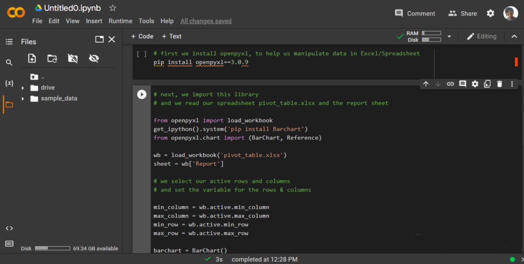Open the Runtime menu
524x264 pixels.
(x=120, y=20)
